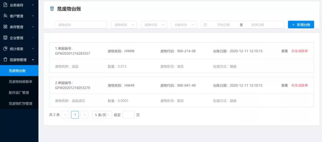
Task: Click document number GFW20201216283557
Action: [x=72, y=54]
